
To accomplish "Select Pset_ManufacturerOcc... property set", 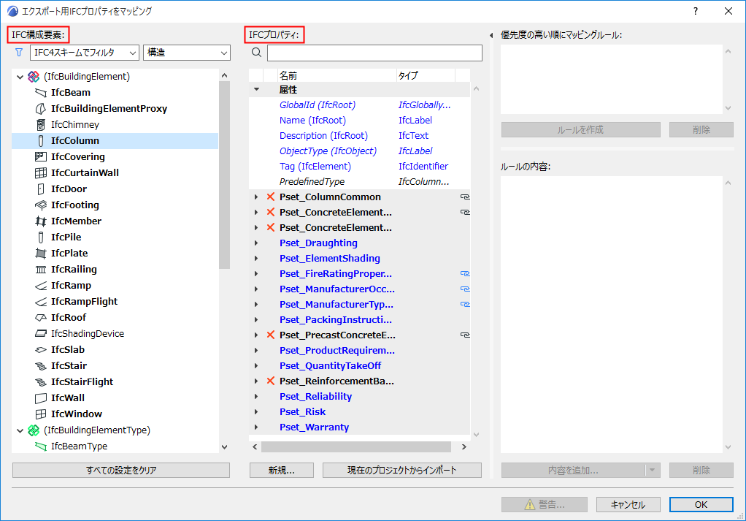I will 337,289.
